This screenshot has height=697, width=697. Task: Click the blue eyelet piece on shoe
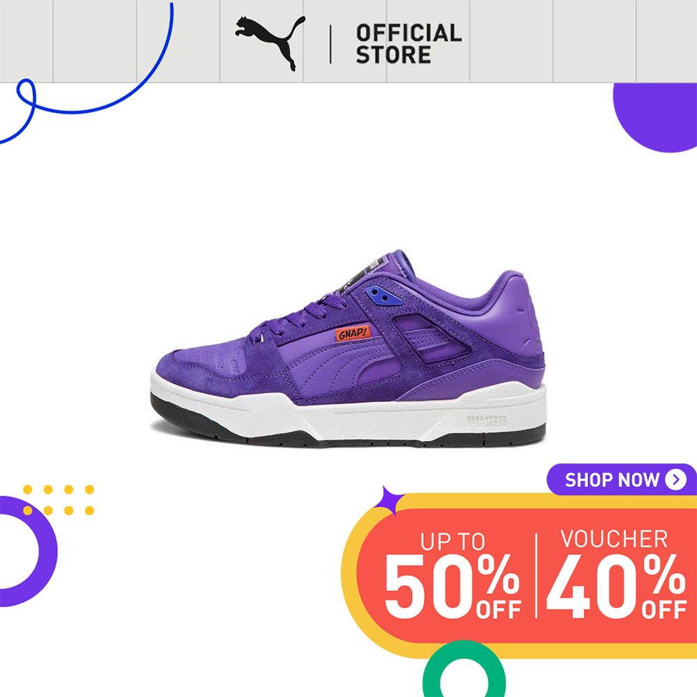(383, 296)
